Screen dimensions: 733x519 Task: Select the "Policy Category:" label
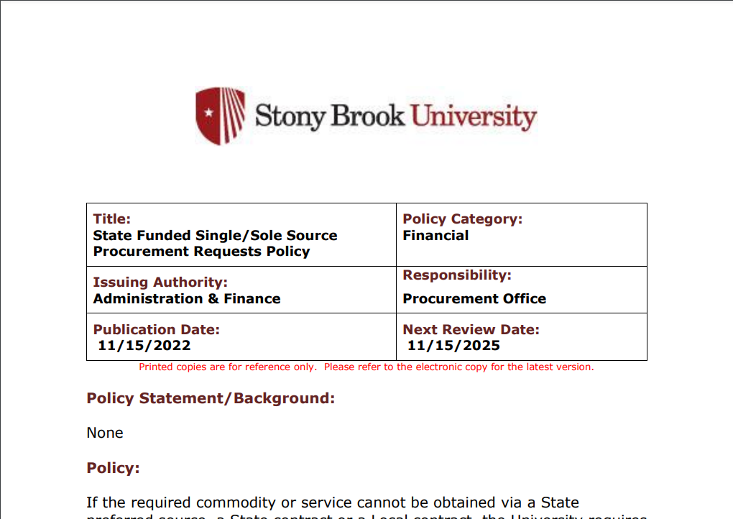(x=462, y=219)
